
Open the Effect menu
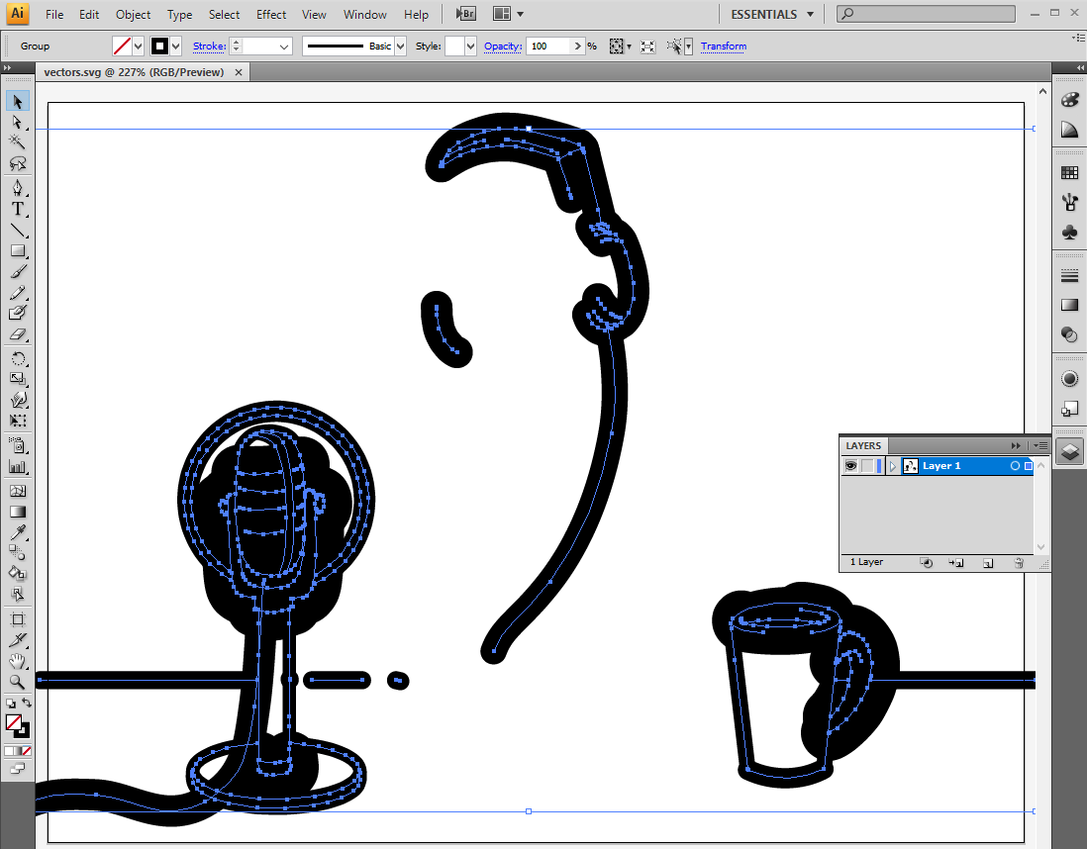click(x=271, y=15)
